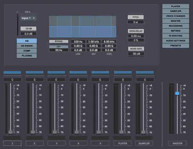Switch to the COMP section
The width and height of the screenshot is (193, 149).
pyautogui.click(x=27, y=51)
